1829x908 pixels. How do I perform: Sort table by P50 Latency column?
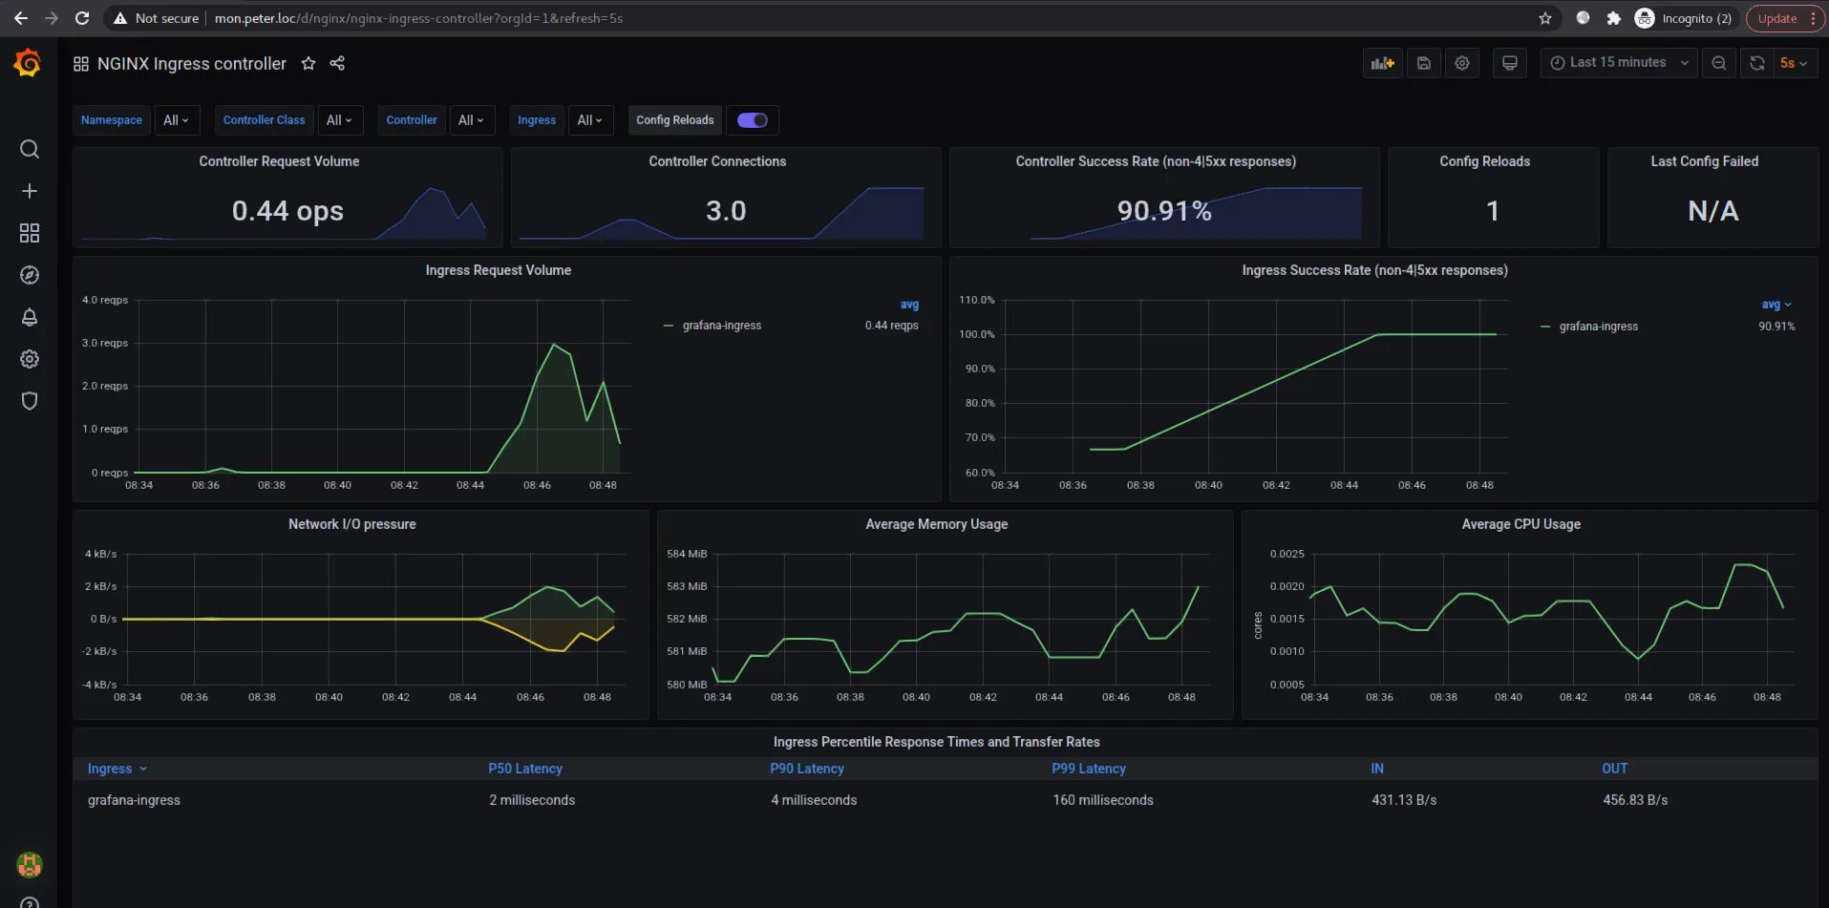525,769
